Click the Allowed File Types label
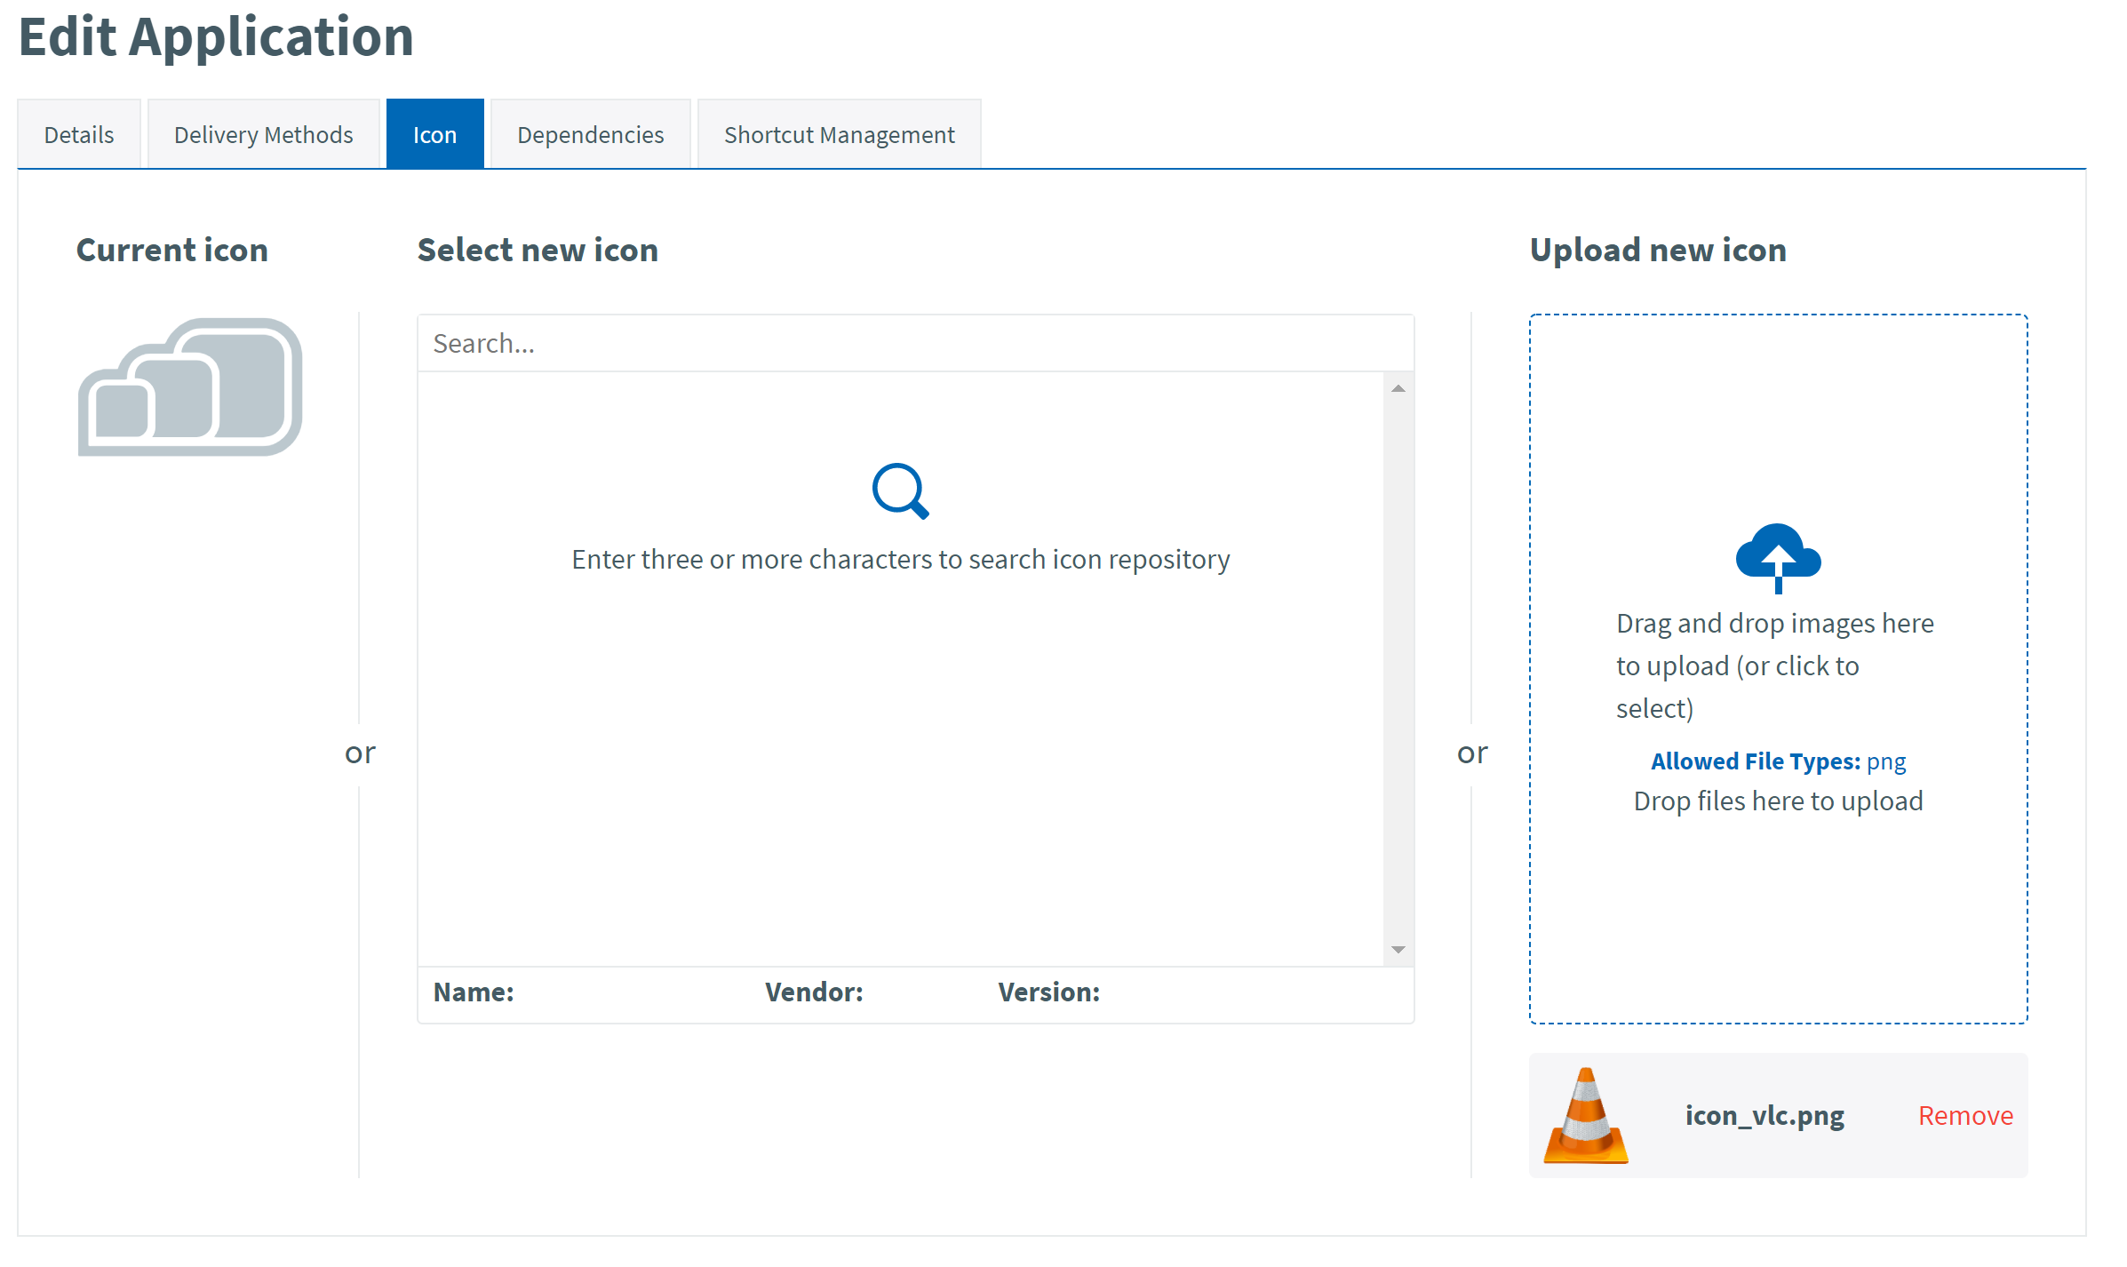The width and height of the screenshot is (2127, 1267). (x=1755, y=761)
